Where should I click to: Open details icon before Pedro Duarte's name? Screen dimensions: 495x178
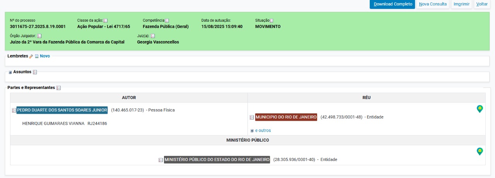[x=14, y=110]
